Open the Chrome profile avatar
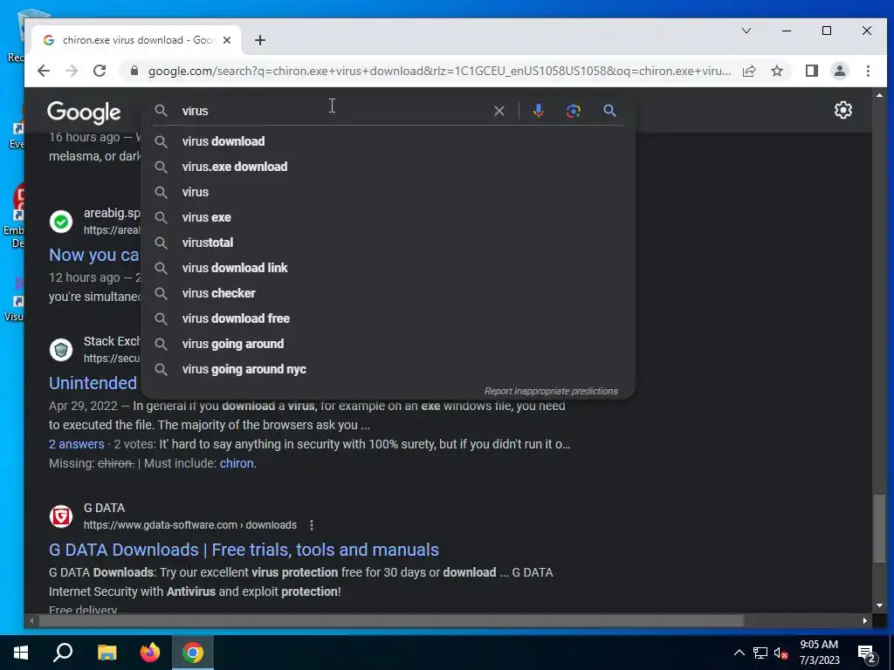Screen dimensions: 894x670 (x=839, y=71)
